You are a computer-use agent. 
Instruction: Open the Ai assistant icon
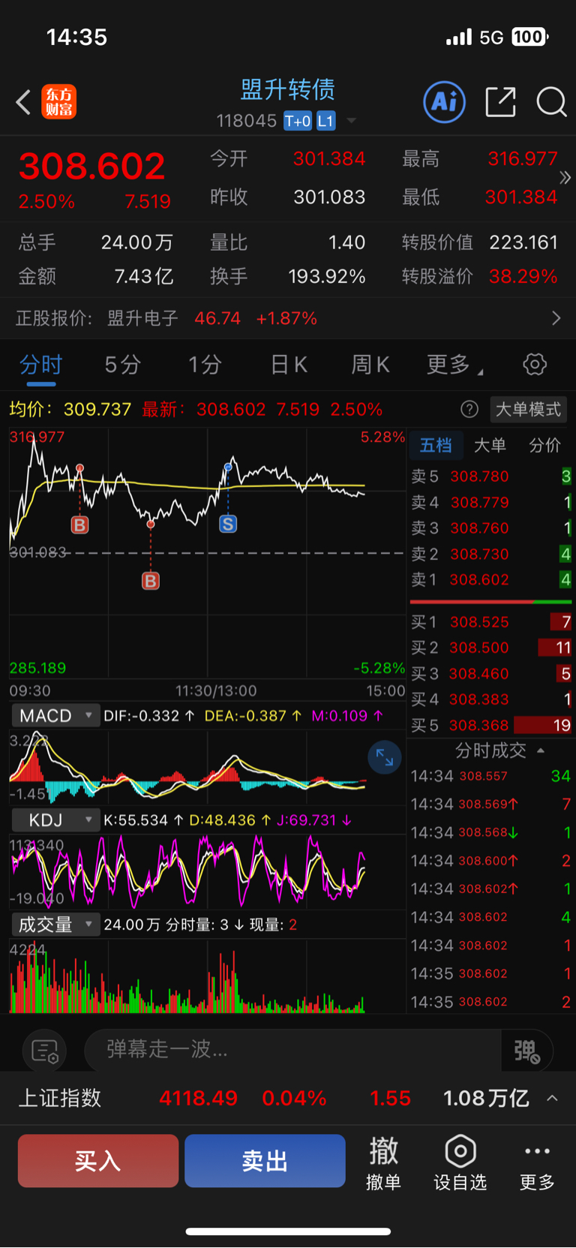point(445,101)
